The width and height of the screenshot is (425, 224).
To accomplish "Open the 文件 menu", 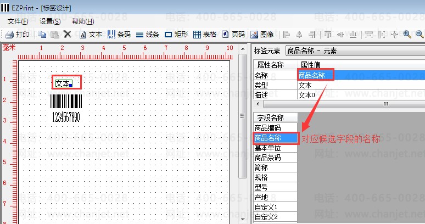I will click(x=18, y=21).
